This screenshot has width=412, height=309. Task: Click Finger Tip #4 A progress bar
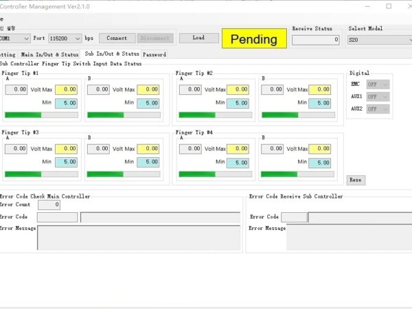(216, 174)
